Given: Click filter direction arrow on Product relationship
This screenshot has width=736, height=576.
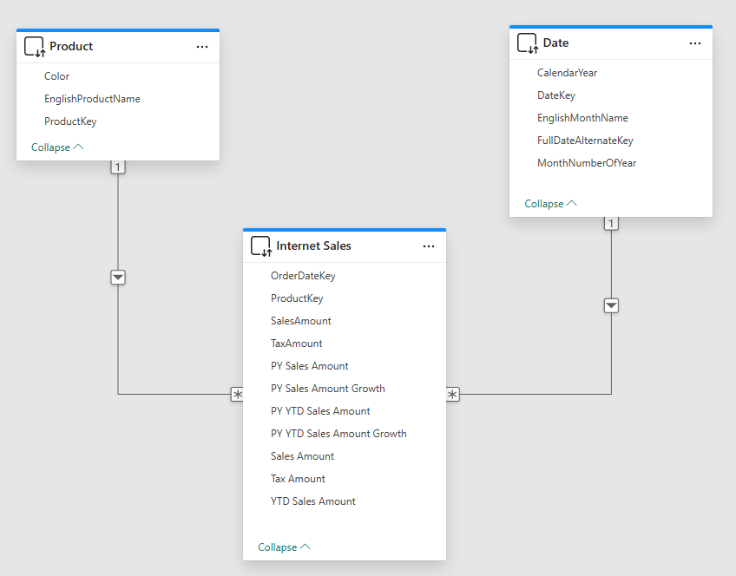Looking at the screenshot, I should pos(119,277).
